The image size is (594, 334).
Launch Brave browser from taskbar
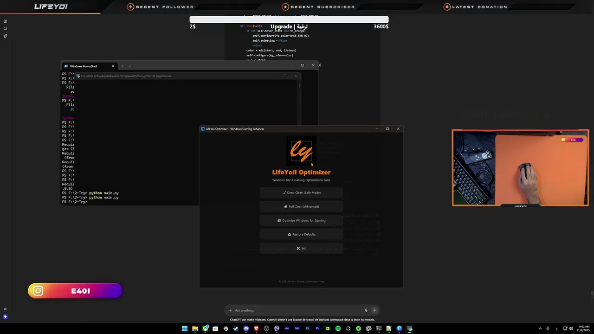pyautogui.click(x=256, y=328)
